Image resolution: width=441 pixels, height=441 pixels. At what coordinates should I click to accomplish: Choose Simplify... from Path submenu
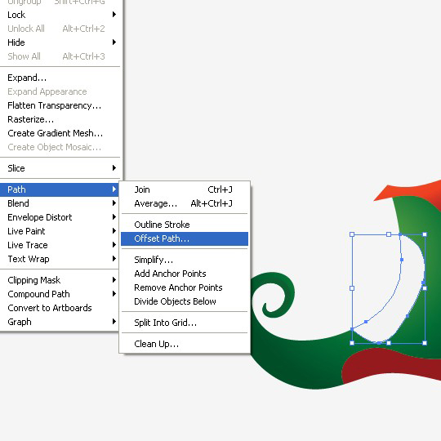[x=185, y=260]
